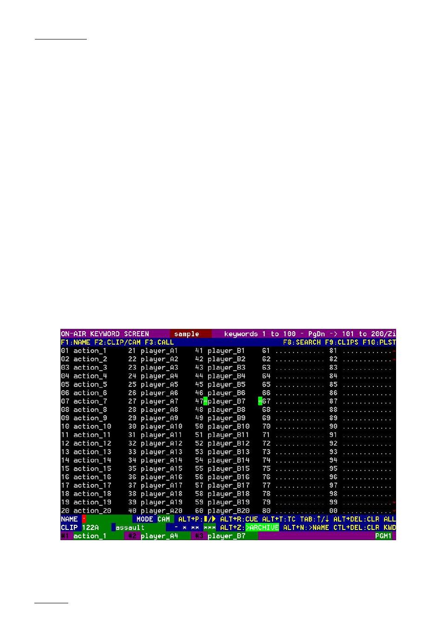Select keyword 21 player_A1

pyautogui.click(x=153, y=351)
